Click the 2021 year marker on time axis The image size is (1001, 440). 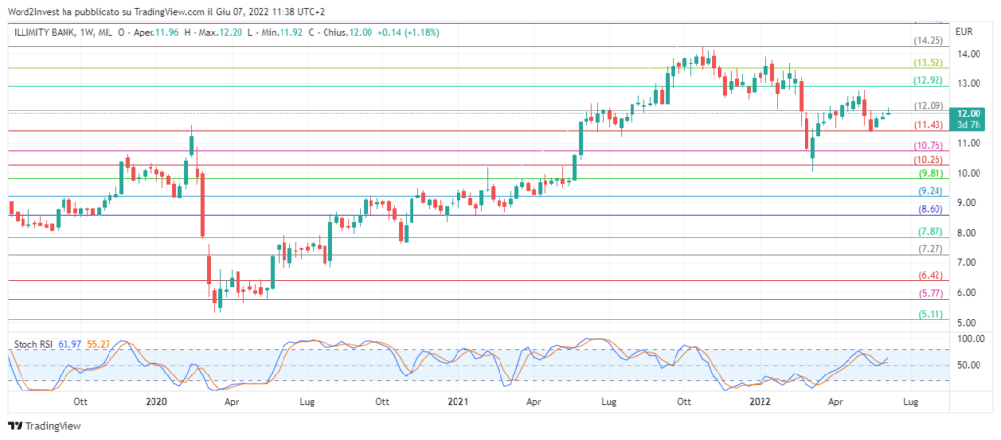click(x=458, y=401)
